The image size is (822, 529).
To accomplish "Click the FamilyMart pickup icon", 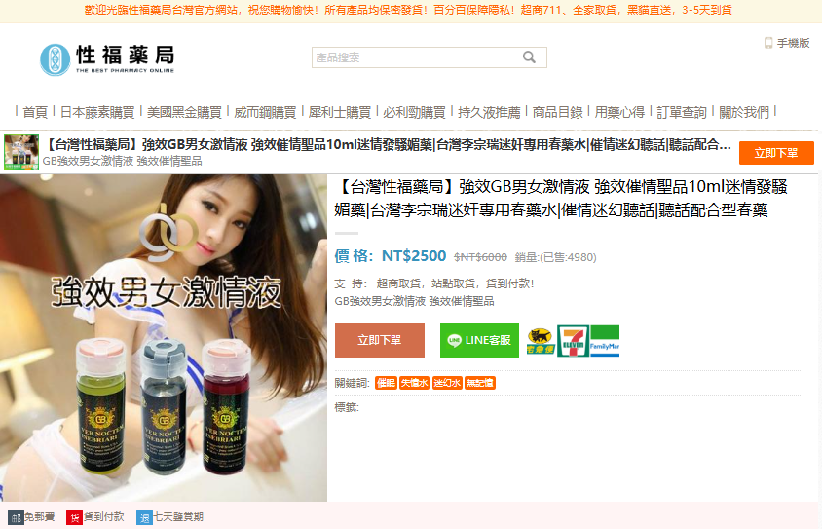I will point(605,341).
